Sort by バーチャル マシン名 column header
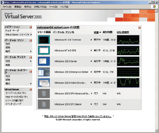 (64, 32)
